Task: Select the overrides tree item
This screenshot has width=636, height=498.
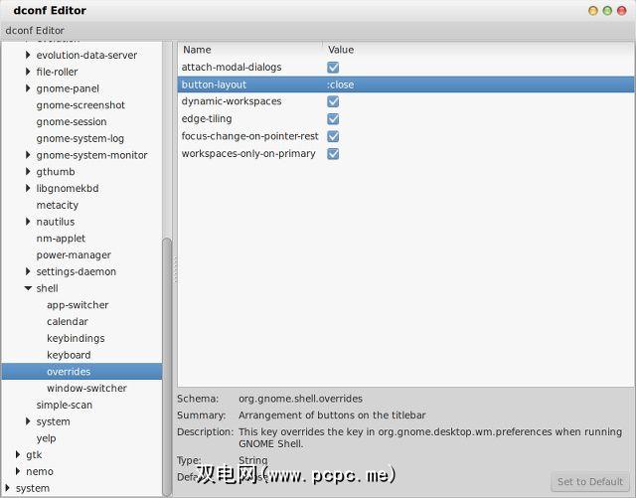Action: click(x=81, y=372)
